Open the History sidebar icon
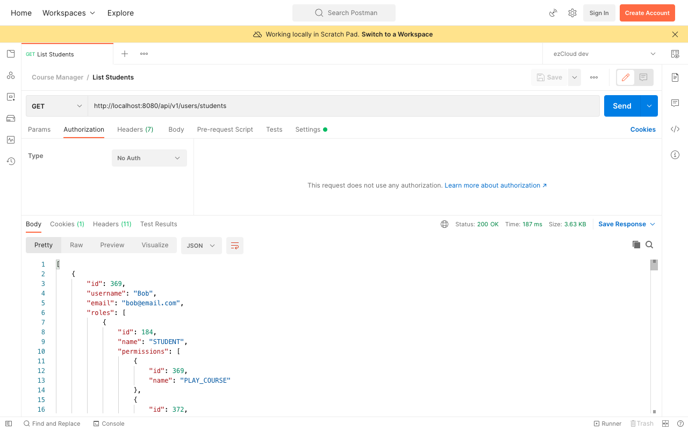688x430 pixels. [11, 161]
